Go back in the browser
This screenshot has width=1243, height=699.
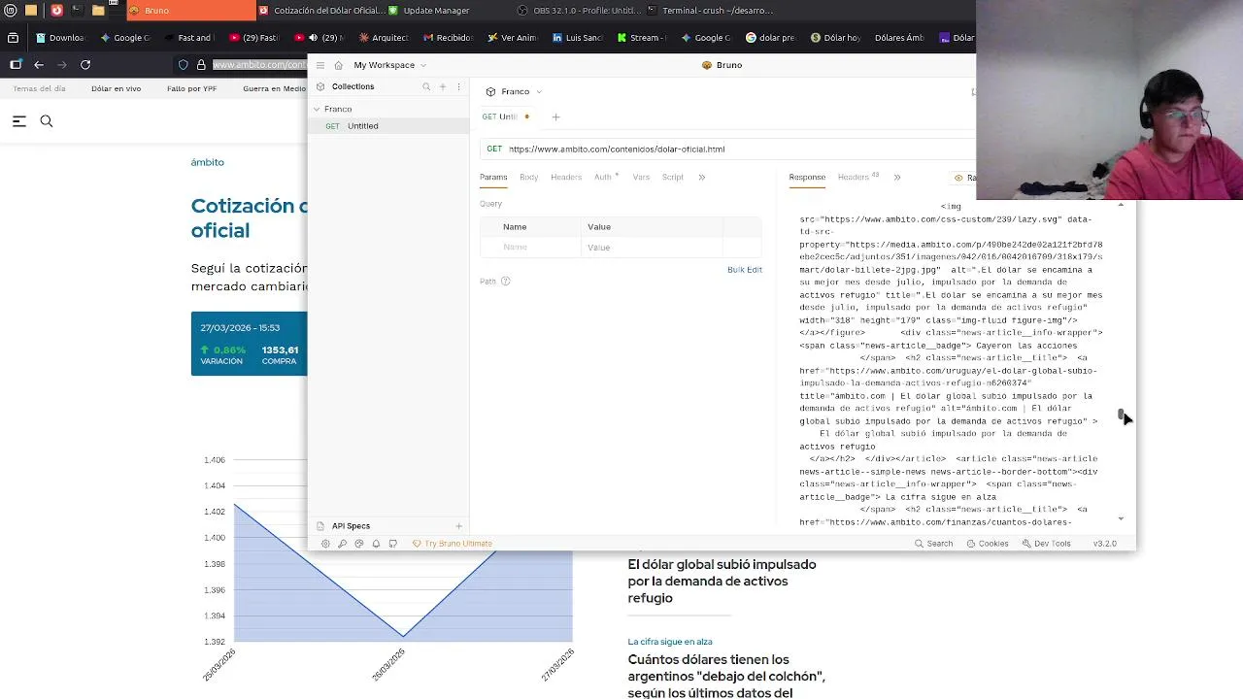[x=39, y=65]
